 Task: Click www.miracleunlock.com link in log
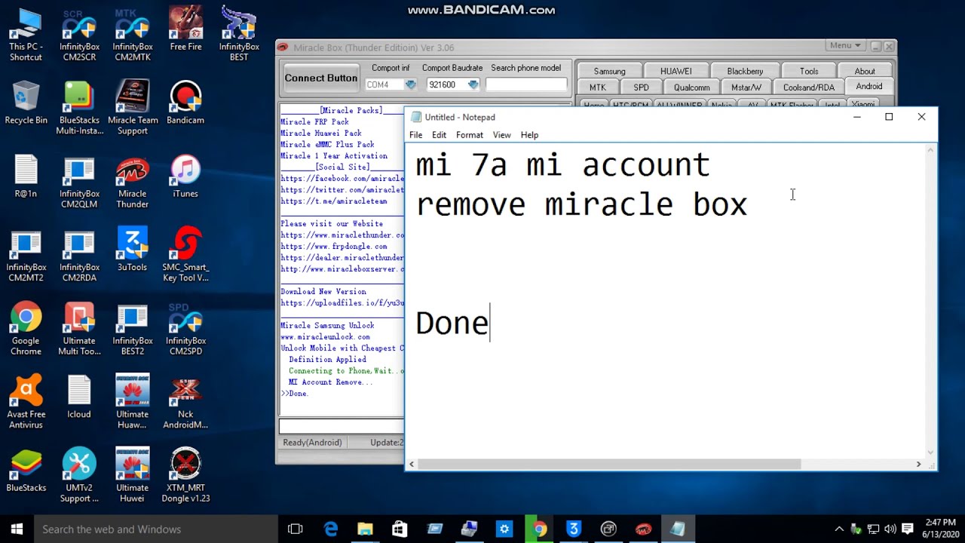click(325, 337)
